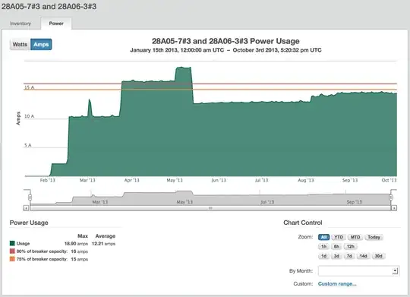Zoom chart to MTD
Viewport: 410px width, 297px height.
[x=355, y=237]
